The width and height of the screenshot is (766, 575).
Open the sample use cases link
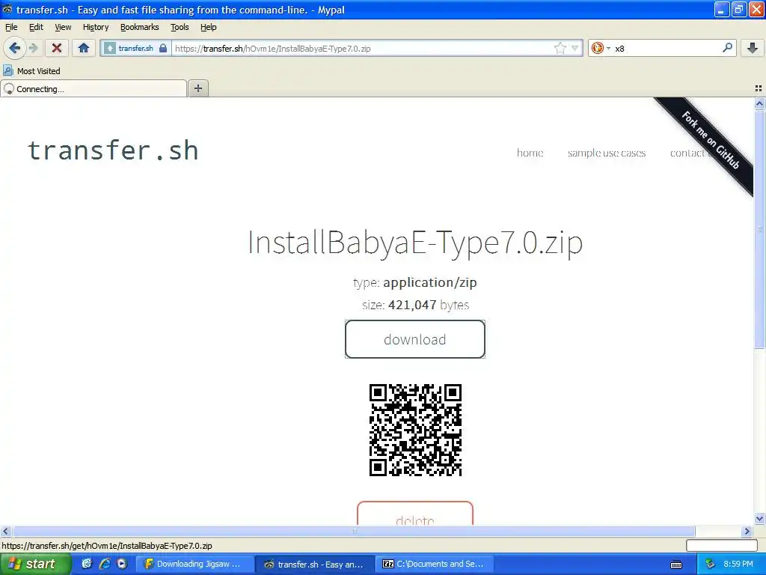[x=607, y=153]
